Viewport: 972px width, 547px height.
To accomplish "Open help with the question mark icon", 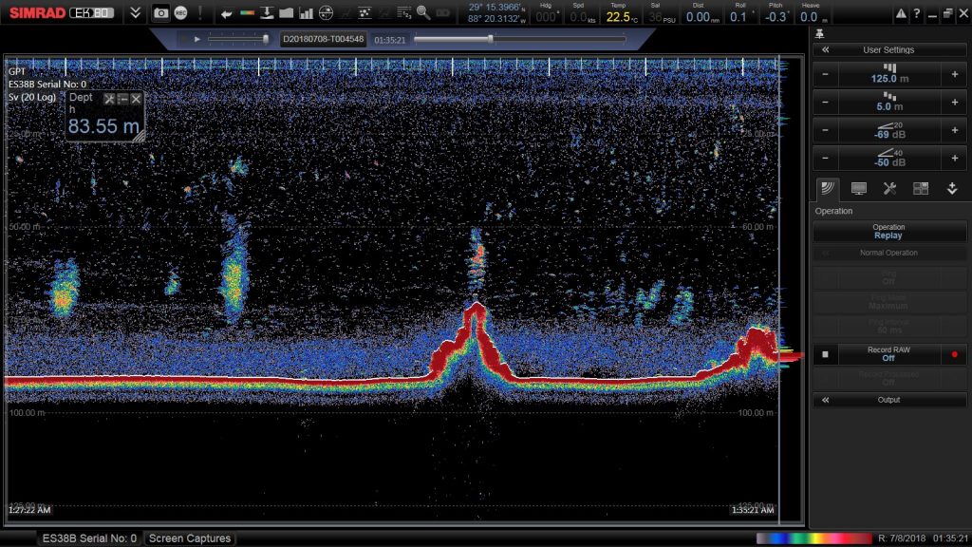I will (x=916, y=13).
